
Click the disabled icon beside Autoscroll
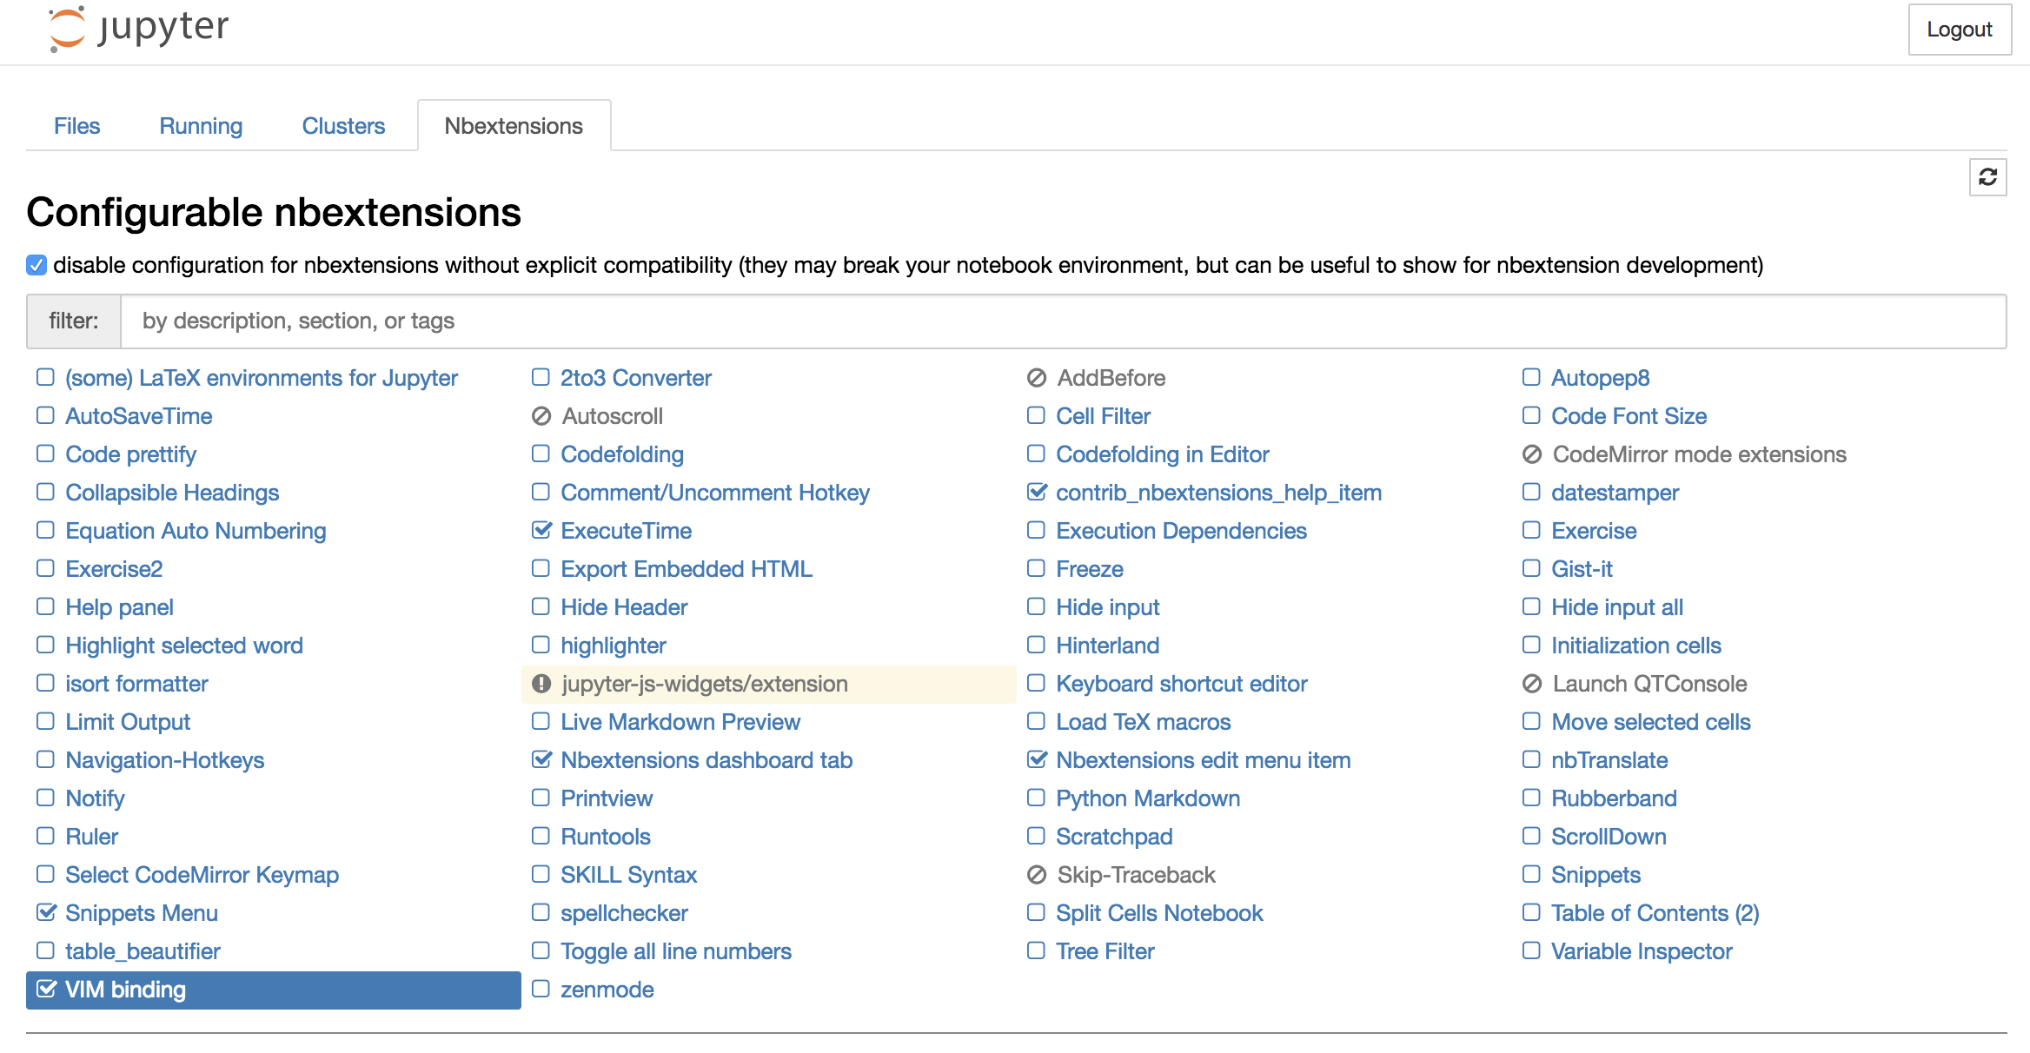tap(541, 416)
